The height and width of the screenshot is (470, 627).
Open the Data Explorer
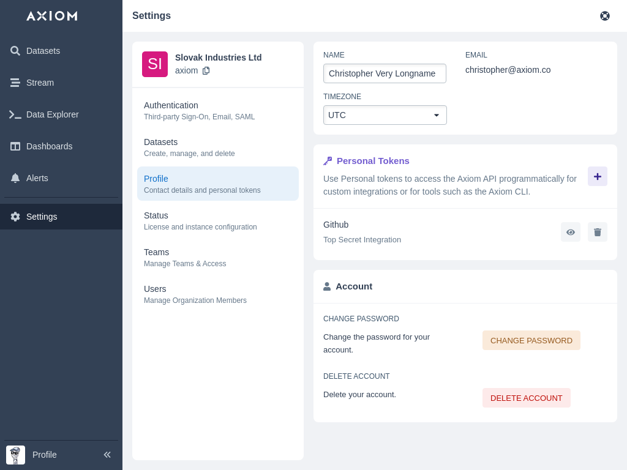[52, 114]
